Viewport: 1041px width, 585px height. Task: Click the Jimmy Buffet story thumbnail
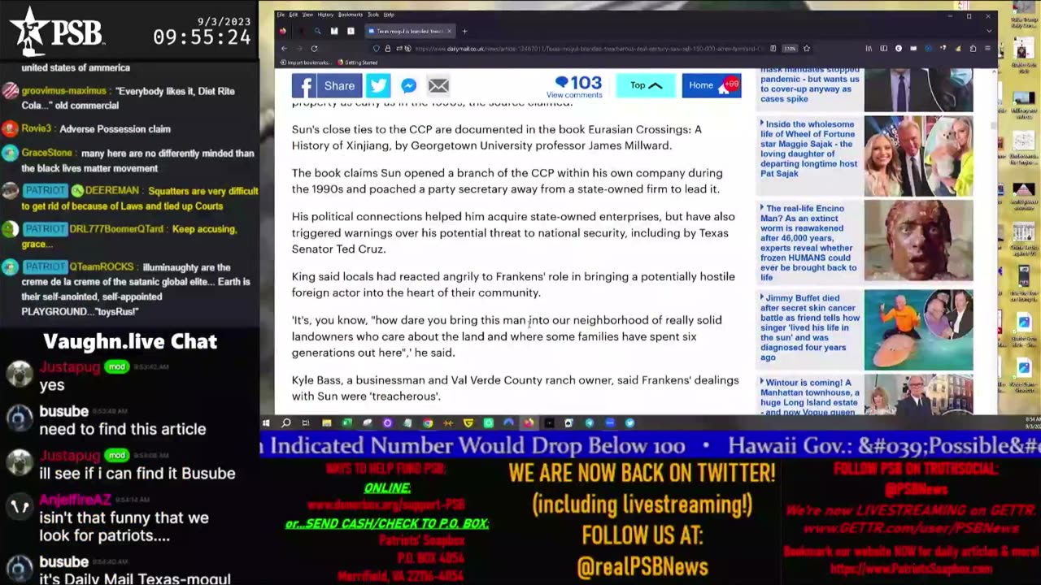click(918, 328)
